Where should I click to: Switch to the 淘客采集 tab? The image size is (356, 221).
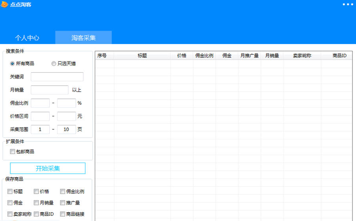point(83,38)
